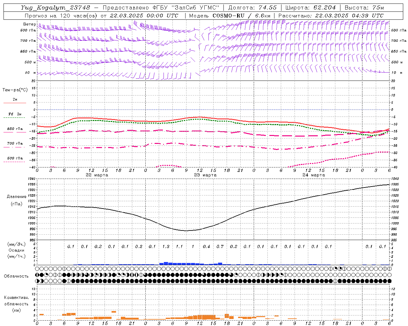The width and height of the screenshot is (408, 326).
Task: Select the "(мм/3ч.)" precipitation unit label
Action: [x=17, y=244]
